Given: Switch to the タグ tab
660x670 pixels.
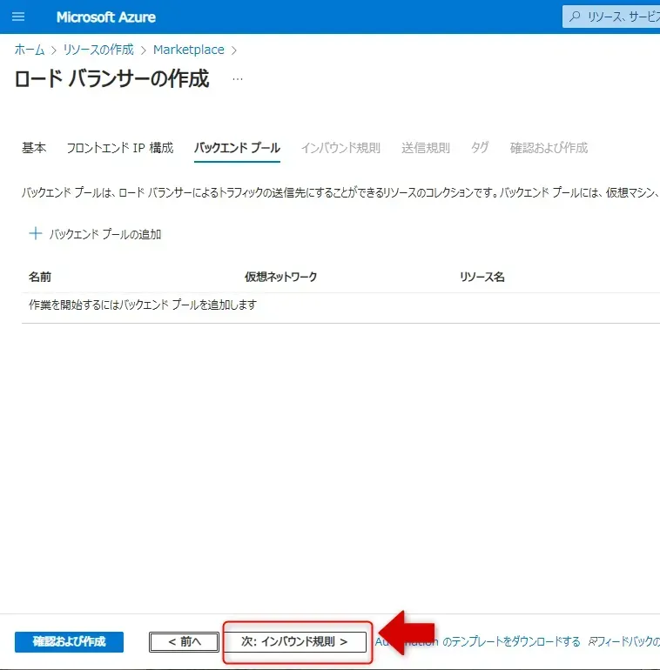Looking at the screenshot, I should [480, 148].
